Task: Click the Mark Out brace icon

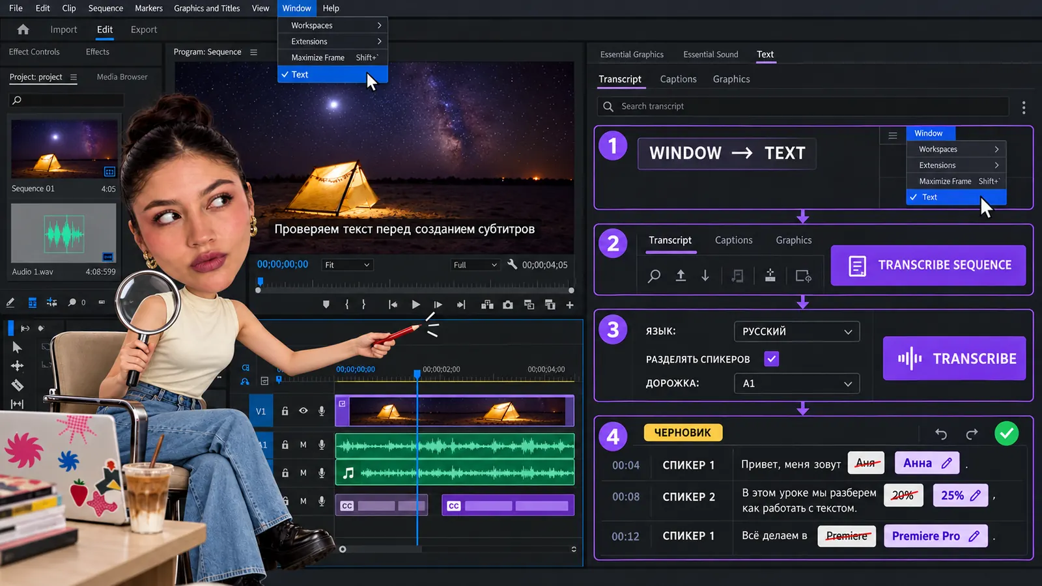Action: point(363,305)
